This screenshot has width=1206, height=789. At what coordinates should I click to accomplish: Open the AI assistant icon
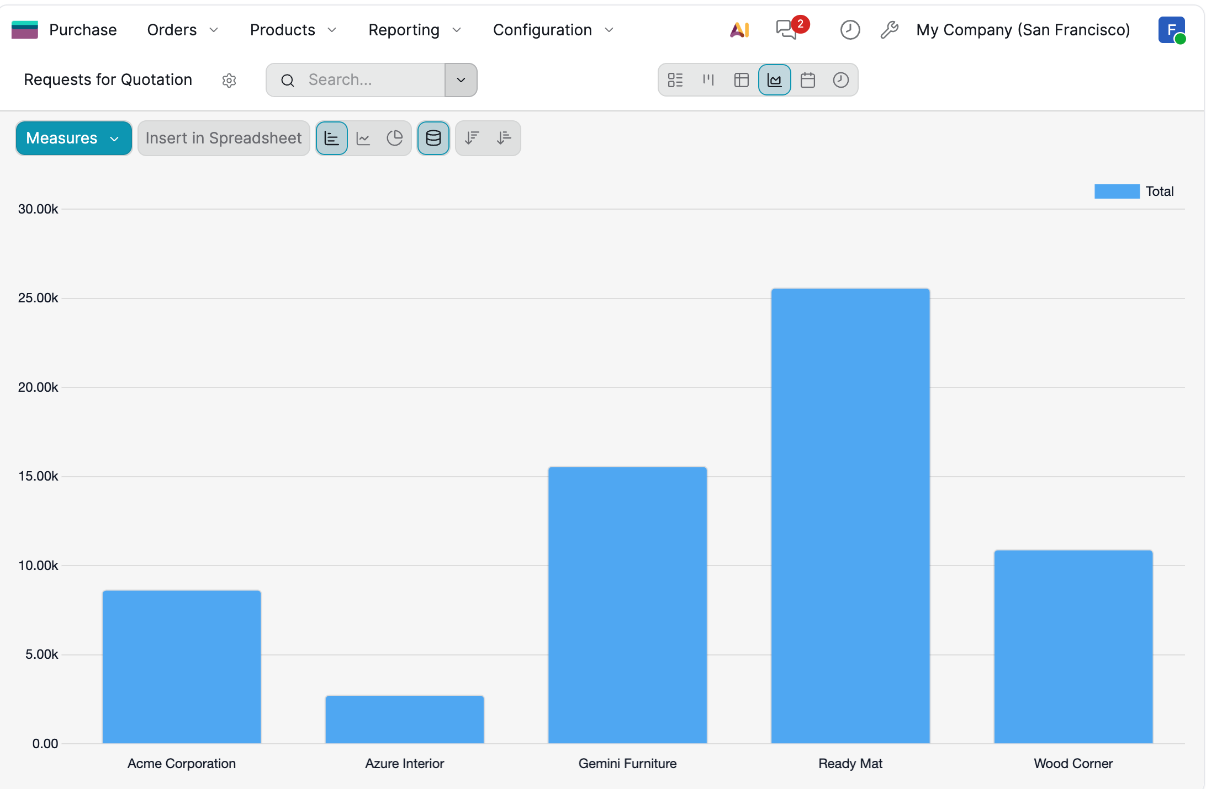(739, 30)
